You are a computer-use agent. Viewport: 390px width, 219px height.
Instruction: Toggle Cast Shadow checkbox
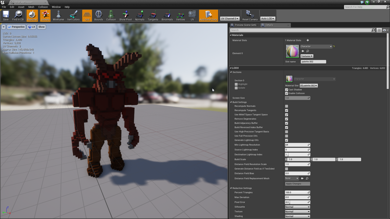[286, 90]
